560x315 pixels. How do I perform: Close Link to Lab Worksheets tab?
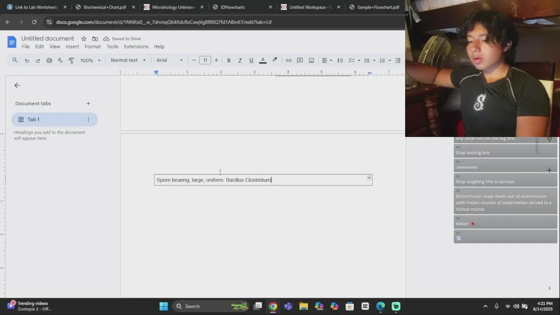[x=65, y=7]
